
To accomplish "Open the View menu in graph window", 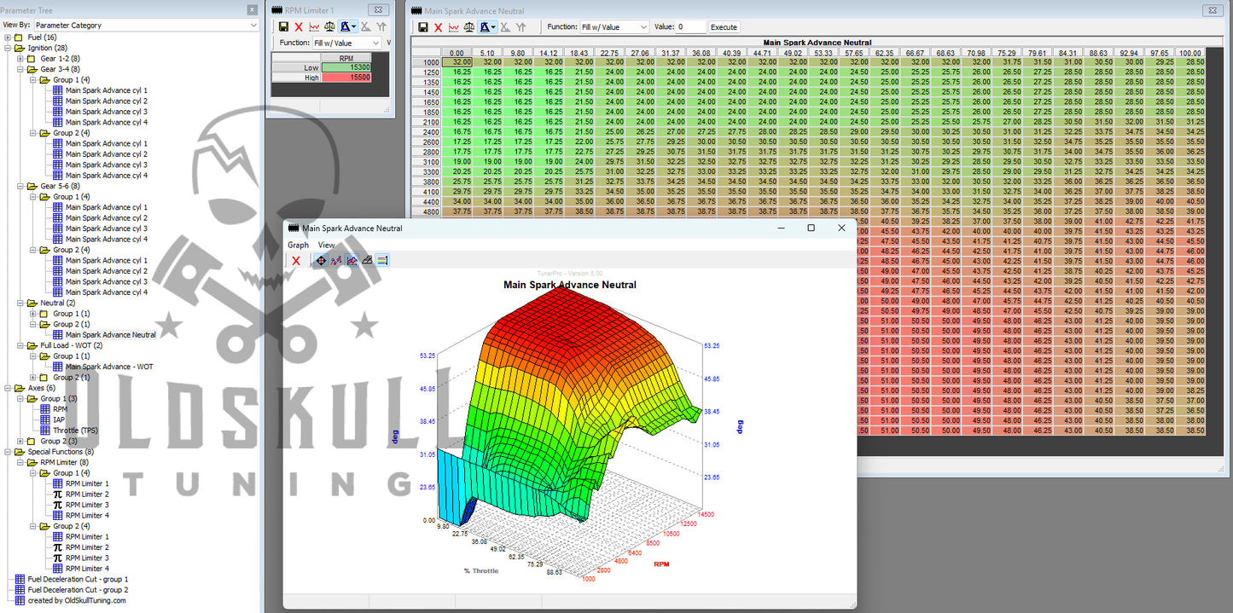I will click(x=326, y=245).
